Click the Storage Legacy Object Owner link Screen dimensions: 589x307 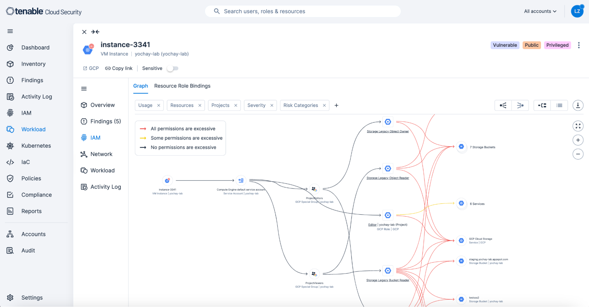(388, 131)
